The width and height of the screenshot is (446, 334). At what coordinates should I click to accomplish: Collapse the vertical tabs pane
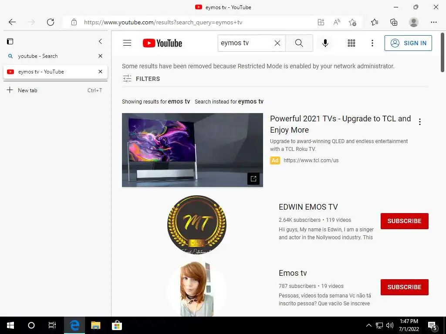[x=100, y=41]
